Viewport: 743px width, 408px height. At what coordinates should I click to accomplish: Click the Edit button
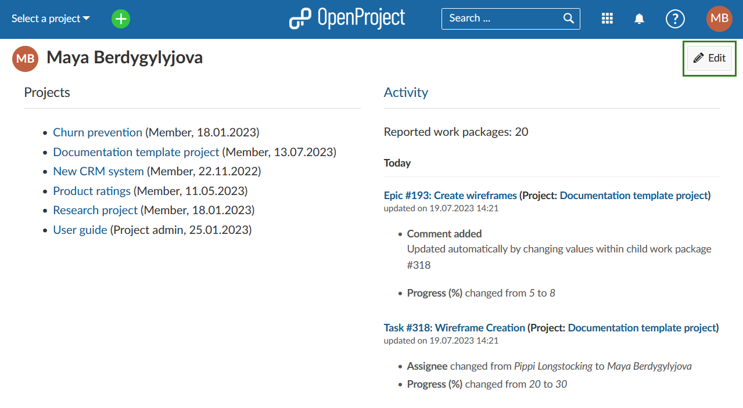coord(709,58)
